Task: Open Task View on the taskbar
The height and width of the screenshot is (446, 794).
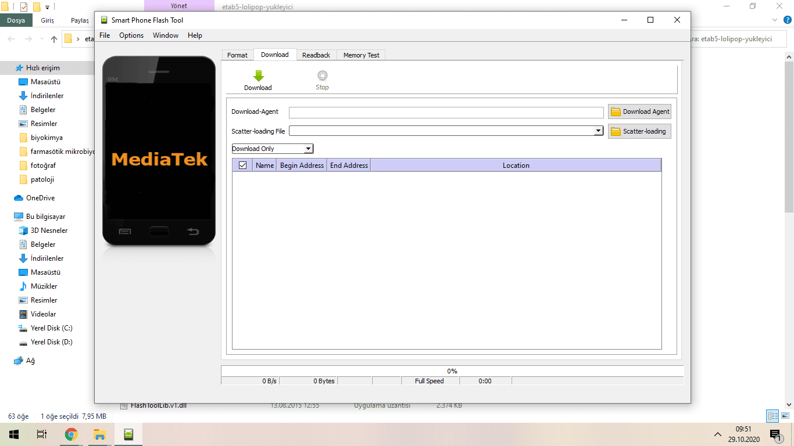Action: coord(41,434)
